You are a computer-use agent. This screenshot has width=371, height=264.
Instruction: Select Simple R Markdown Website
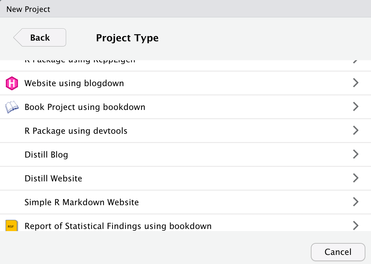[x=82, y=202]
